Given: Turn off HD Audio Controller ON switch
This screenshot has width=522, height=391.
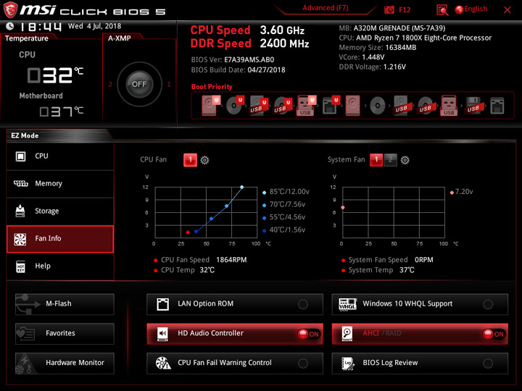Looking at the screenshot, I should 309,334.
